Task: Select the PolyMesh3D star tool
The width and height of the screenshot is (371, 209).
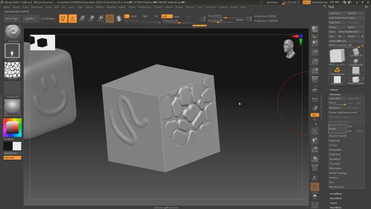Action: [x=355, y=62]
